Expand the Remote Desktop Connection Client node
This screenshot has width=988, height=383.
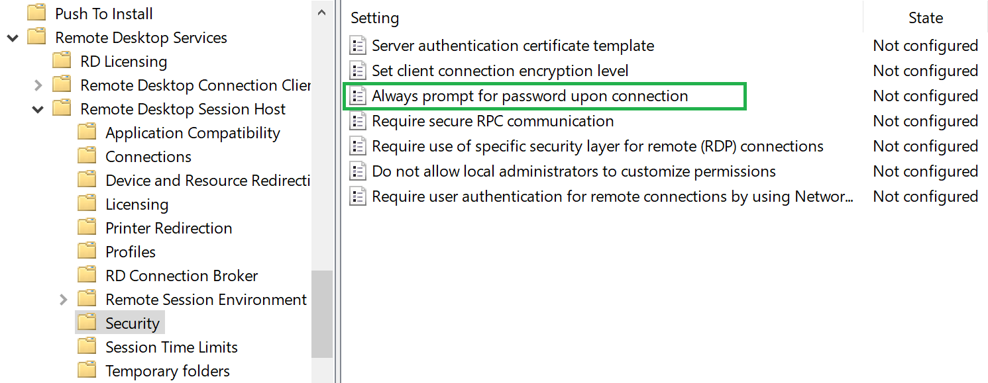tap(38, 85)
